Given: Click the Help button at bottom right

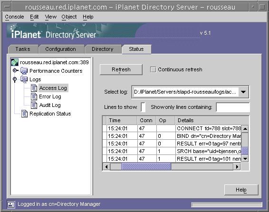Looking at the screenshot, I should tap(241, 190).
